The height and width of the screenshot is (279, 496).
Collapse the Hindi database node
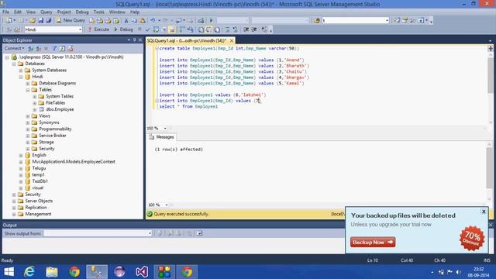click(21, 77)
